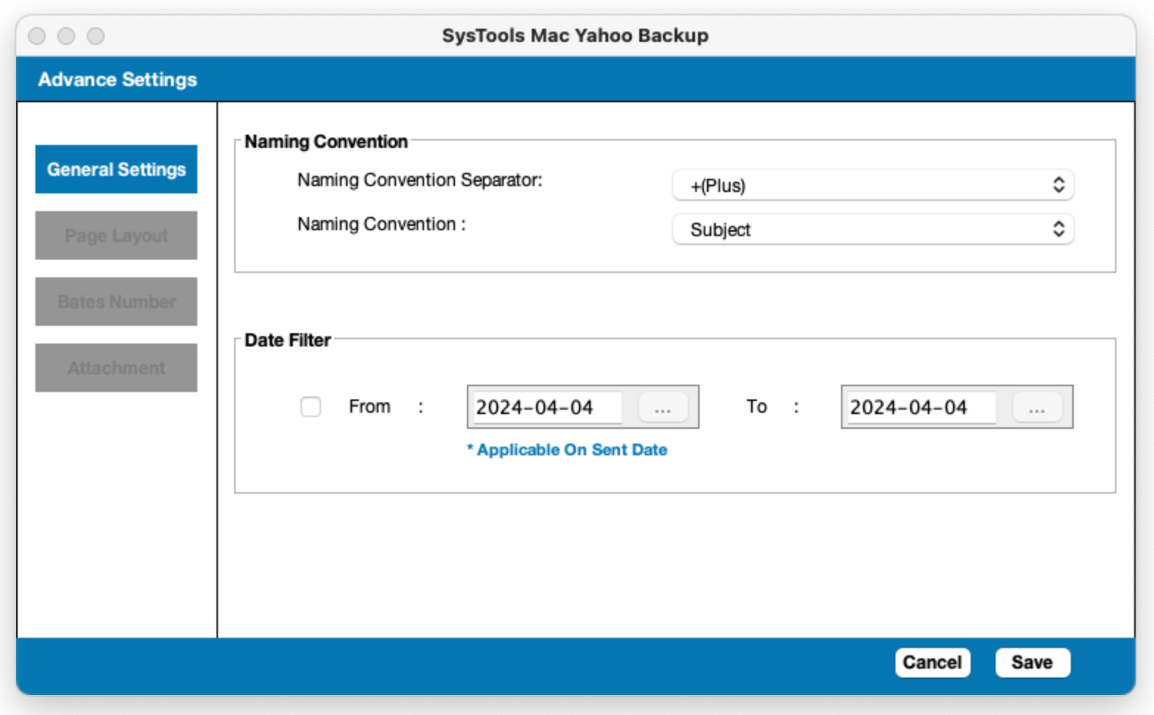The height and width of the screenshot is (715, 1154).
Task: Click the To date input field
Action: [x=922, y=407]
